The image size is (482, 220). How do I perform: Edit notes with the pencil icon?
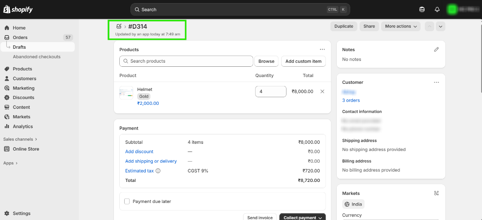coord(436,49)
